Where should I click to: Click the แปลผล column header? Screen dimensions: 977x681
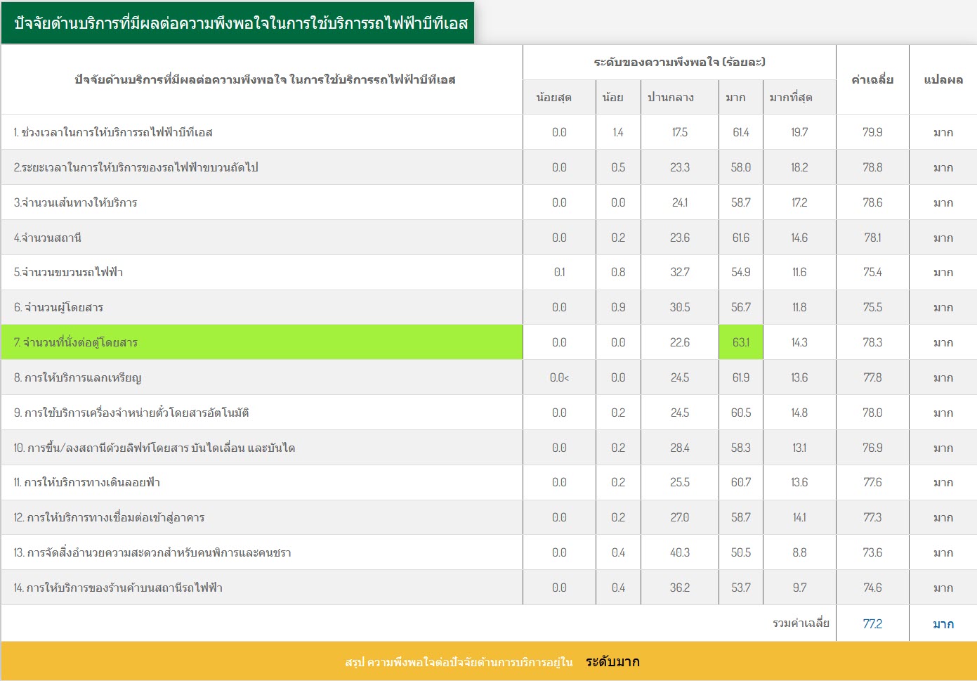pyautogui.click(x=943, y=80)
